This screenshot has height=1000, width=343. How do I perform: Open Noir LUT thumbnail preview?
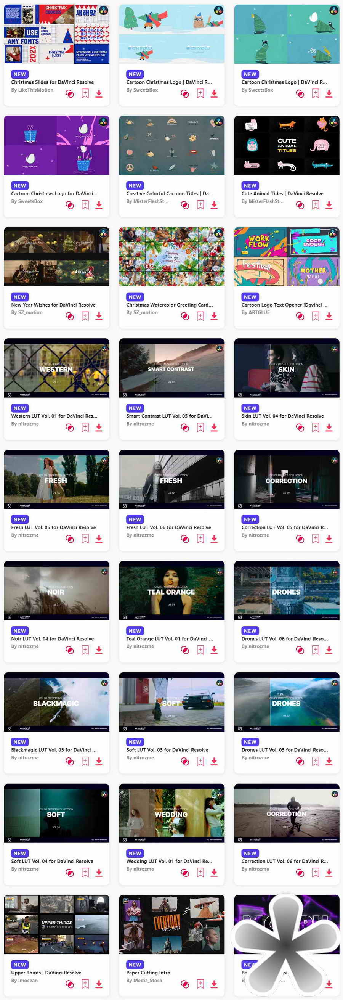pos(57,590)
